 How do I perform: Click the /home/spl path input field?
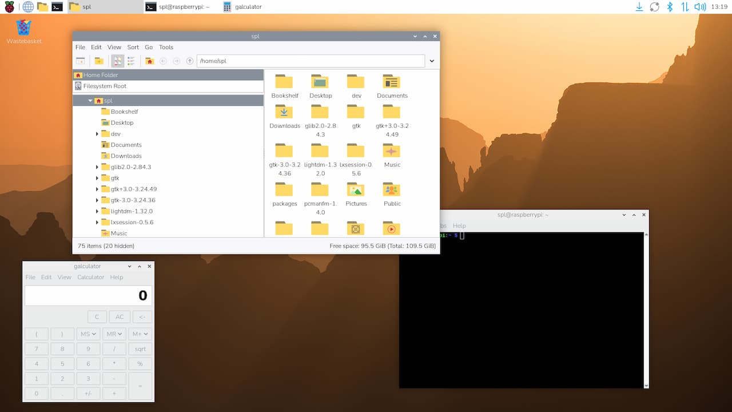(310, 61)
